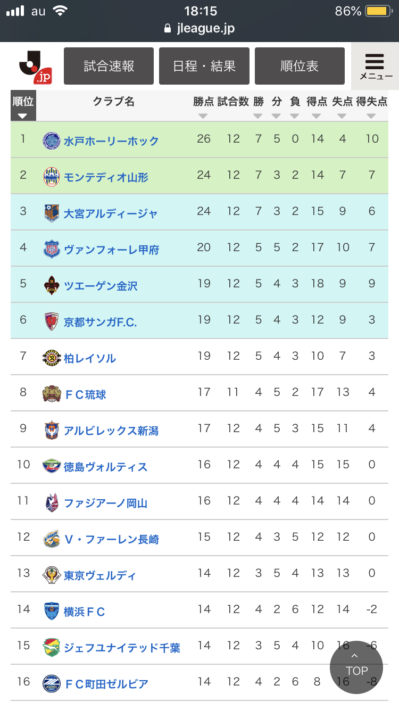Tap the 大宮アルディージャ club emblem

click(52, 213)
